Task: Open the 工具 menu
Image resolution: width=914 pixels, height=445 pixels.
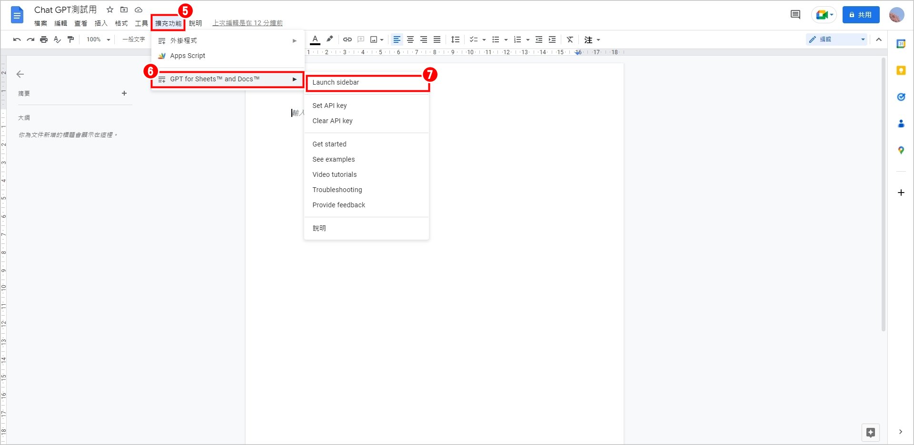Action: tap(141, 23)
